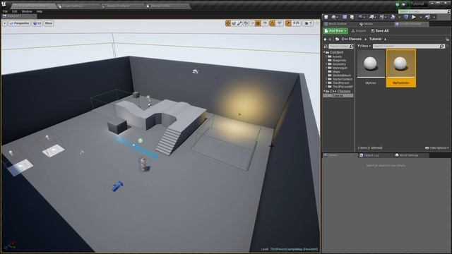The width and height of the screenshot is (452, 254).
Task: Open the Window menu
Action: pyautogui.click(x=27, y=11)
